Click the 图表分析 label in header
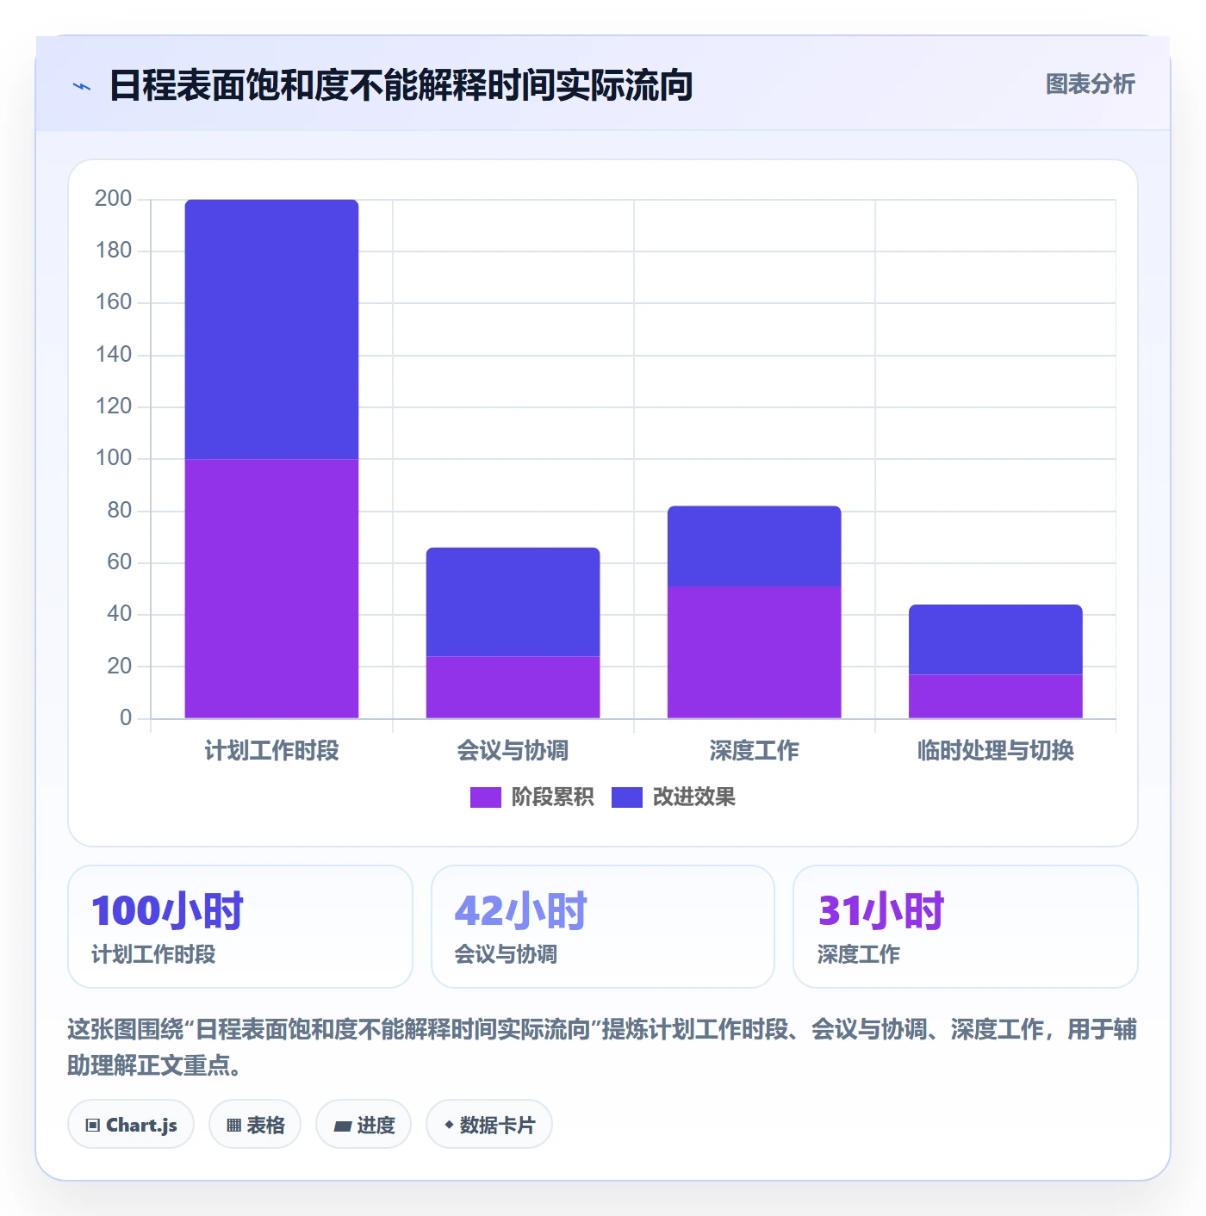This screenshot has height=1216, width=1206. (x=1090, y=84)
